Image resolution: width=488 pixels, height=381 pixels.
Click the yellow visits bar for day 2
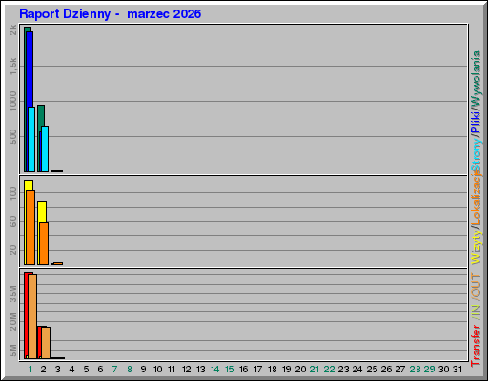(42, 211)
